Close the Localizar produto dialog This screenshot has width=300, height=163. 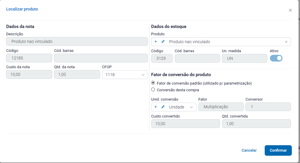[290, 10]
